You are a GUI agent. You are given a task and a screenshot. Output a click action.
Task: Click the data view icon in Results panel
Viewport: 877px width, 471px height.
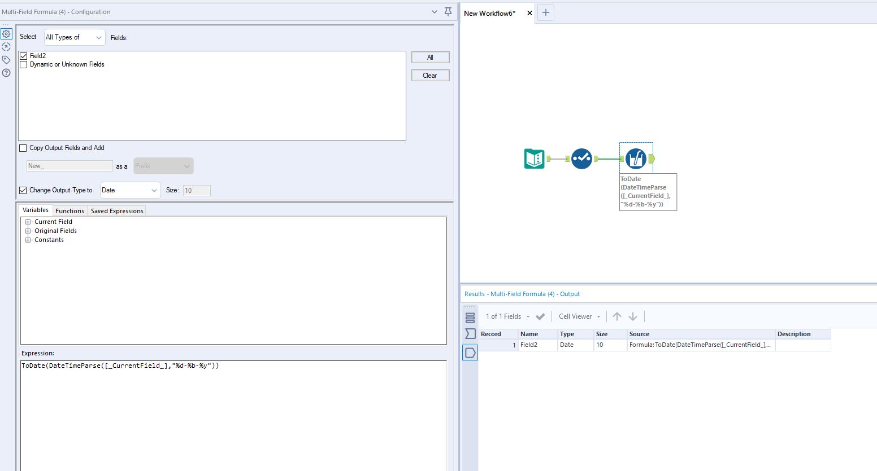tap(470, 317)
